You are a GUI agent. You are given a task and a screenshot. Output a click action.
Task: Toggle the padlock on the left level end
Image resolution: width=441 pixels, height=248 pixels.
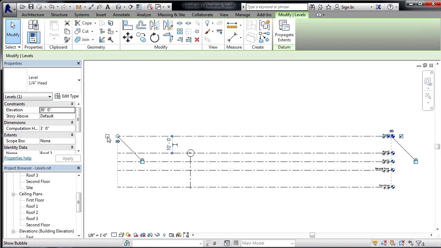tap(142, 161)
